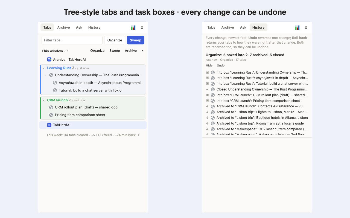This screenshot has height=218, width=350.
Task: Open the Ask tab in the right History panel
Action: [x=243, y=27]
